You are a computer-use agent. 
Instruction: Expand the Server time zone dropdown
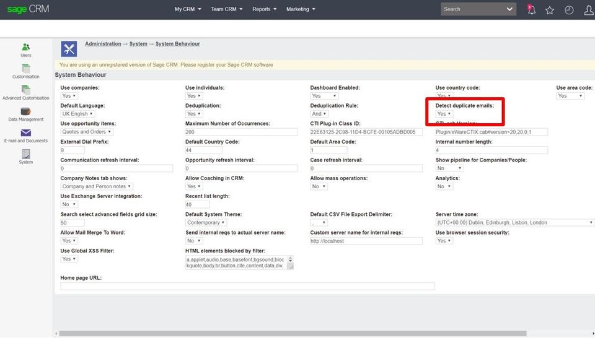pos(514,222)
